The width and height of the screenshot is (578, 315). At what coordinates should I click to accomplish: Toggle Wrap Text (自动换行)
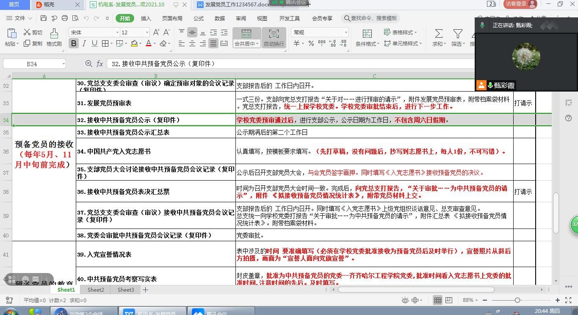click(274, 38)
